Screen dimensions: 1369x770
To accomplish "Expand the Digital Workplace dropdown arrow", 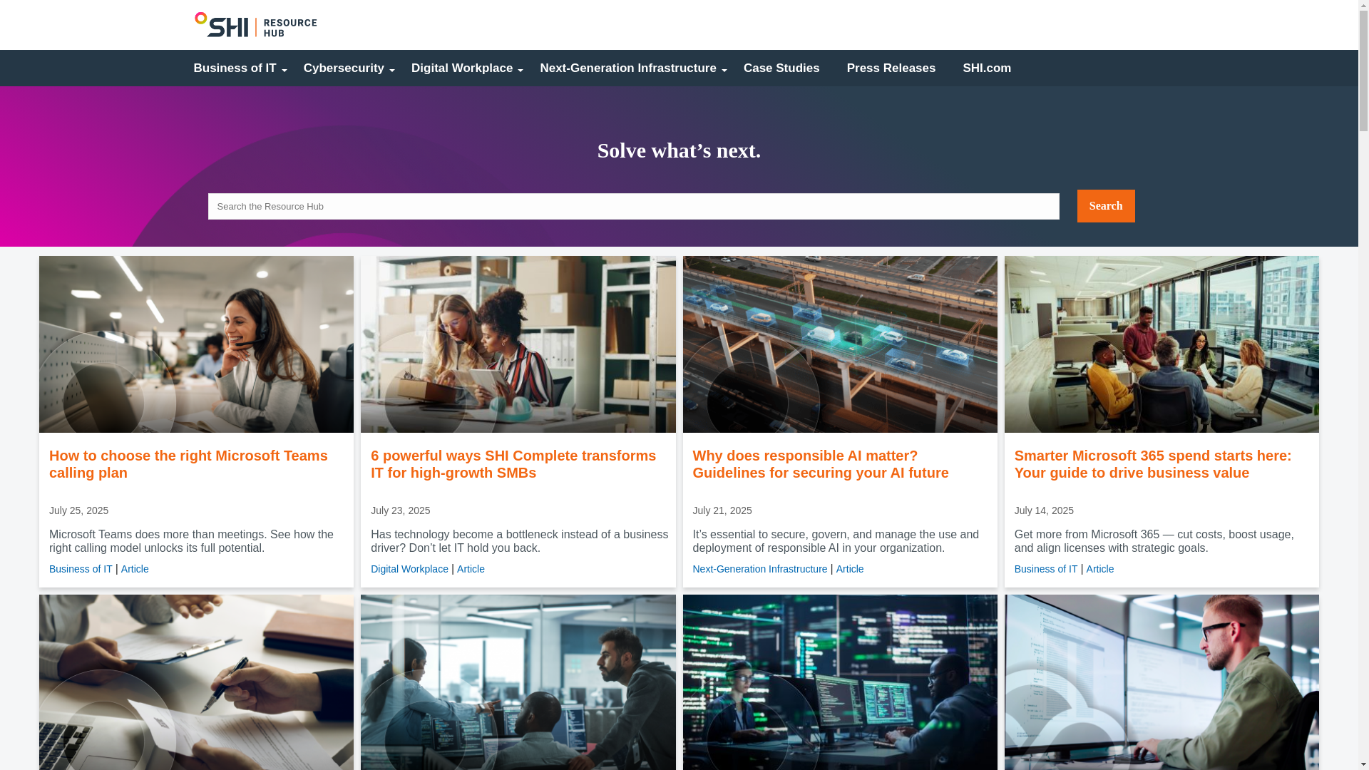I will pos(521,70).
